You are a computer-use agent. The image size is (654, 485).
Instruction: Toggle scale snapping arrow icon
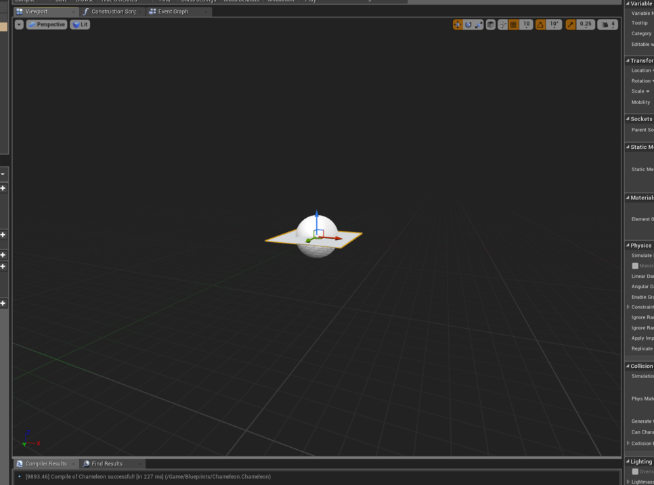pyautogui.click(x=570, y=24)
